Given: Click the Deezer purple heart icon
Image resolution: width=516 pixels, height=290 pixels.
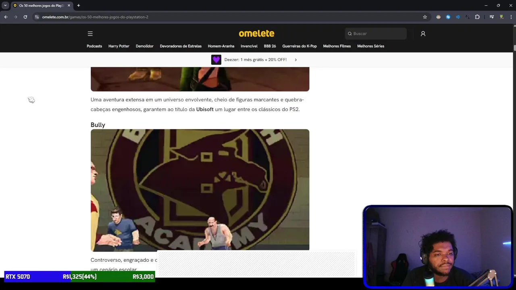Looking at the screenshot, I should click(216, 60).
